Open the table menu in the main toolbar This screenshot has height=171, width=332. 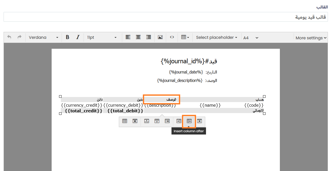(185, 37)
